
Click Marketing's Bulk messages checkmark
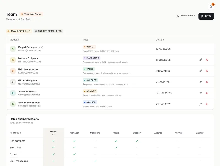pyautogui.click(x=95, y=161)
